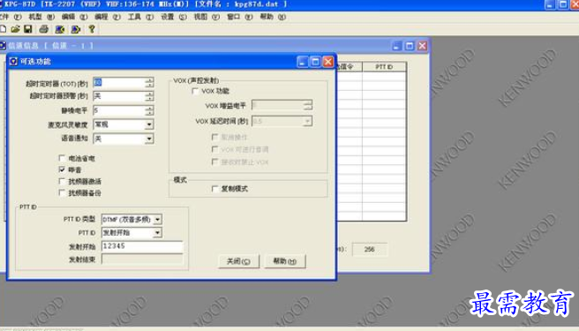The height and width of the screenshot is (331, 579).
Task: Open the 机型 menu
Action: (x=41, y=17)
